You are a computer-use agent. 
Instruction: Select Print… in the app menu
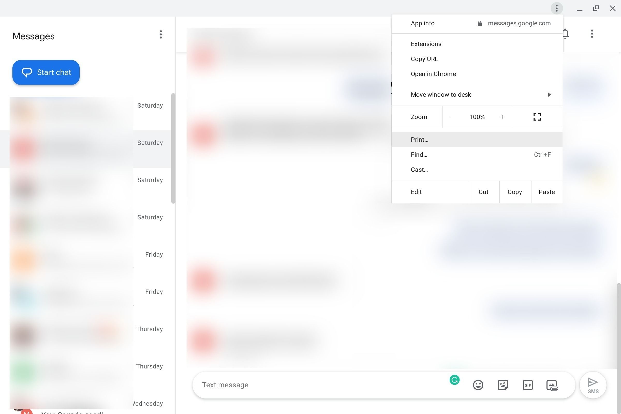click(x=477, y=139)
